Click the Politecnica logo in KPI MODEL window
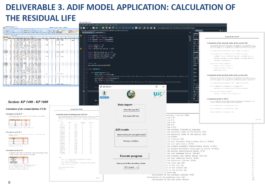This screenshot has height=192, width=265. [x=104, y=95]
